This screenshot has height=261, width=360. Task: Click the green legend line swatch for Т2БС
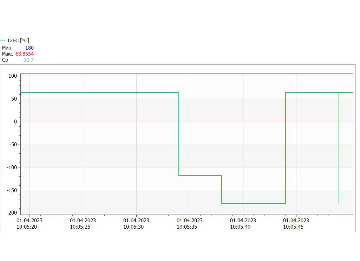3,40
